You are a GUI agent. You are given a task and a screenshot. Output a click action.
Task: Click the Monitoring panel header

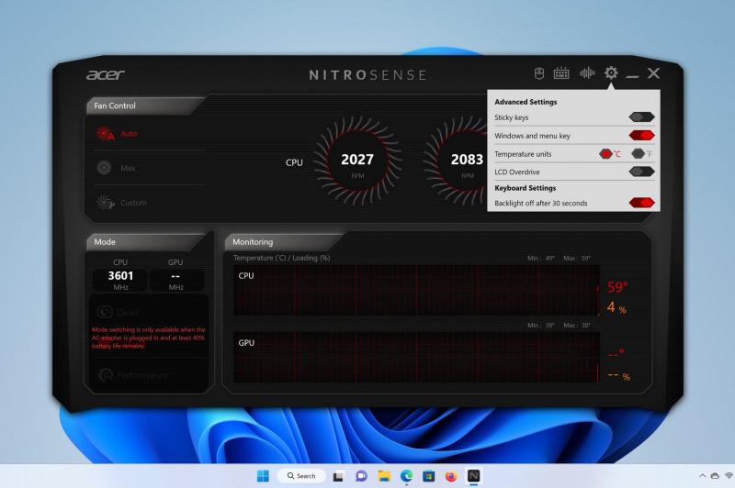(284, 242)
